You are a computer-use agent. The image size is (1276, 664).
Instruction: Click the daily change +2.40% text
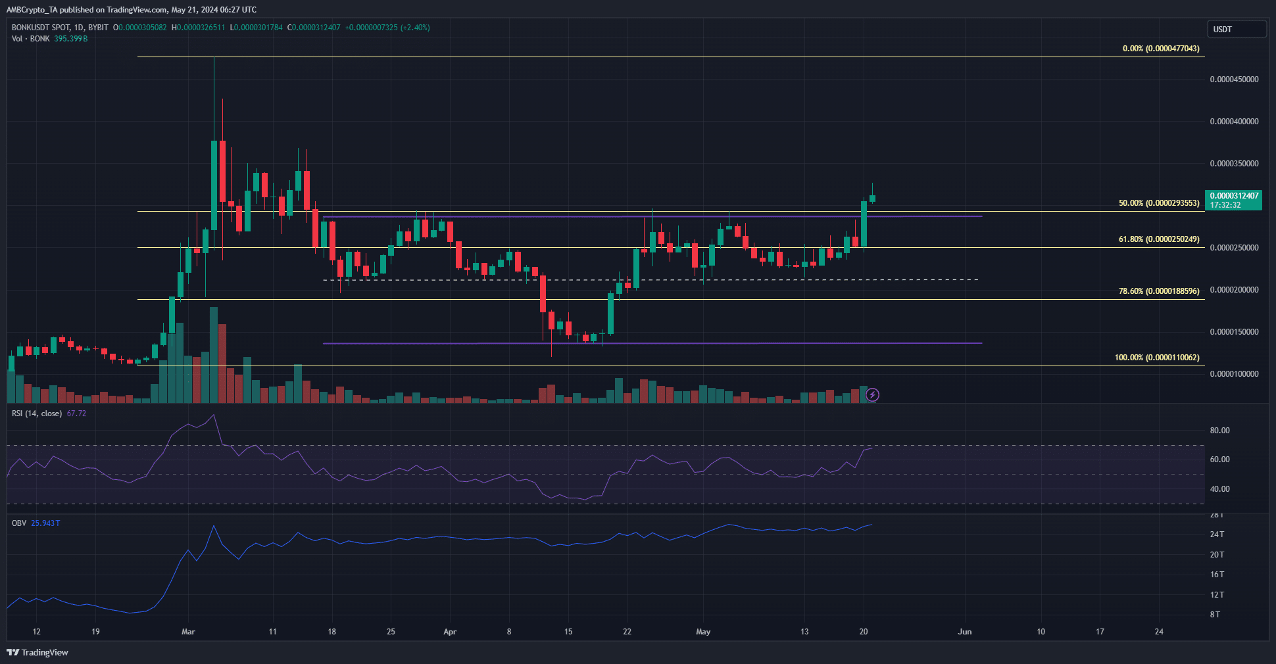coord(416,28)
